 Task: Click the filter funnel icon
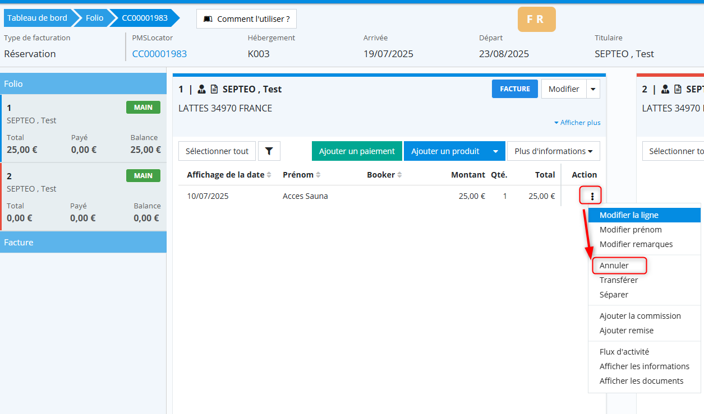click(x=269, y=151)
